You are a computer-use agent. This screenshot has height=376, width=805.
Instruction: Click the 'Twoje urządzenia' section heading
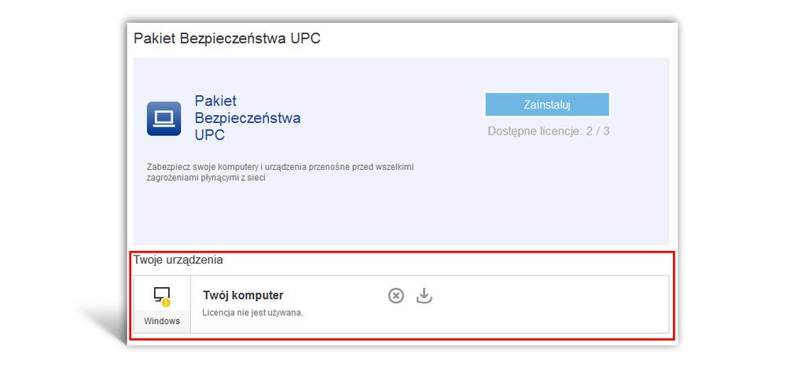(x=178, y=260)
